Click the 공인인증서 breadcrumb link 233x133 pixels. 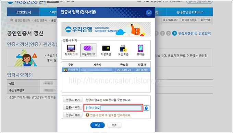[x=40, y=20]
